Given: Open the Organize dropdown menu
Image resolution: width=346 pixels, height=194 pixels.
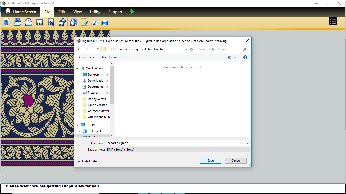Looking at the screenshot, I should click(x=86, y=57).
